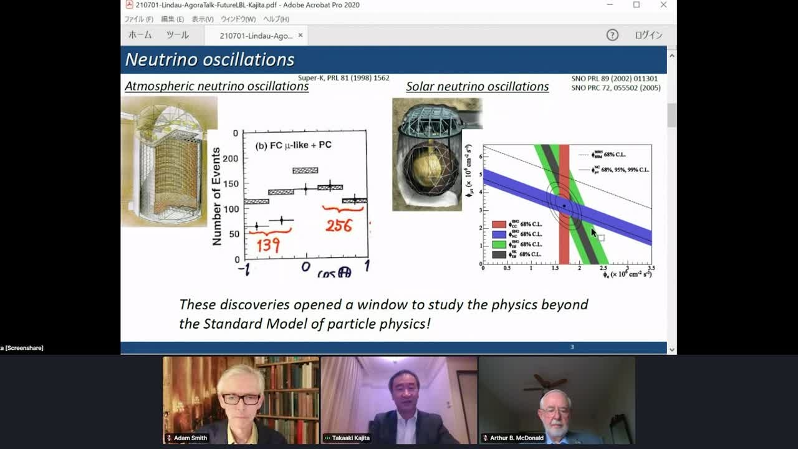Click the ログイン button

649,36
